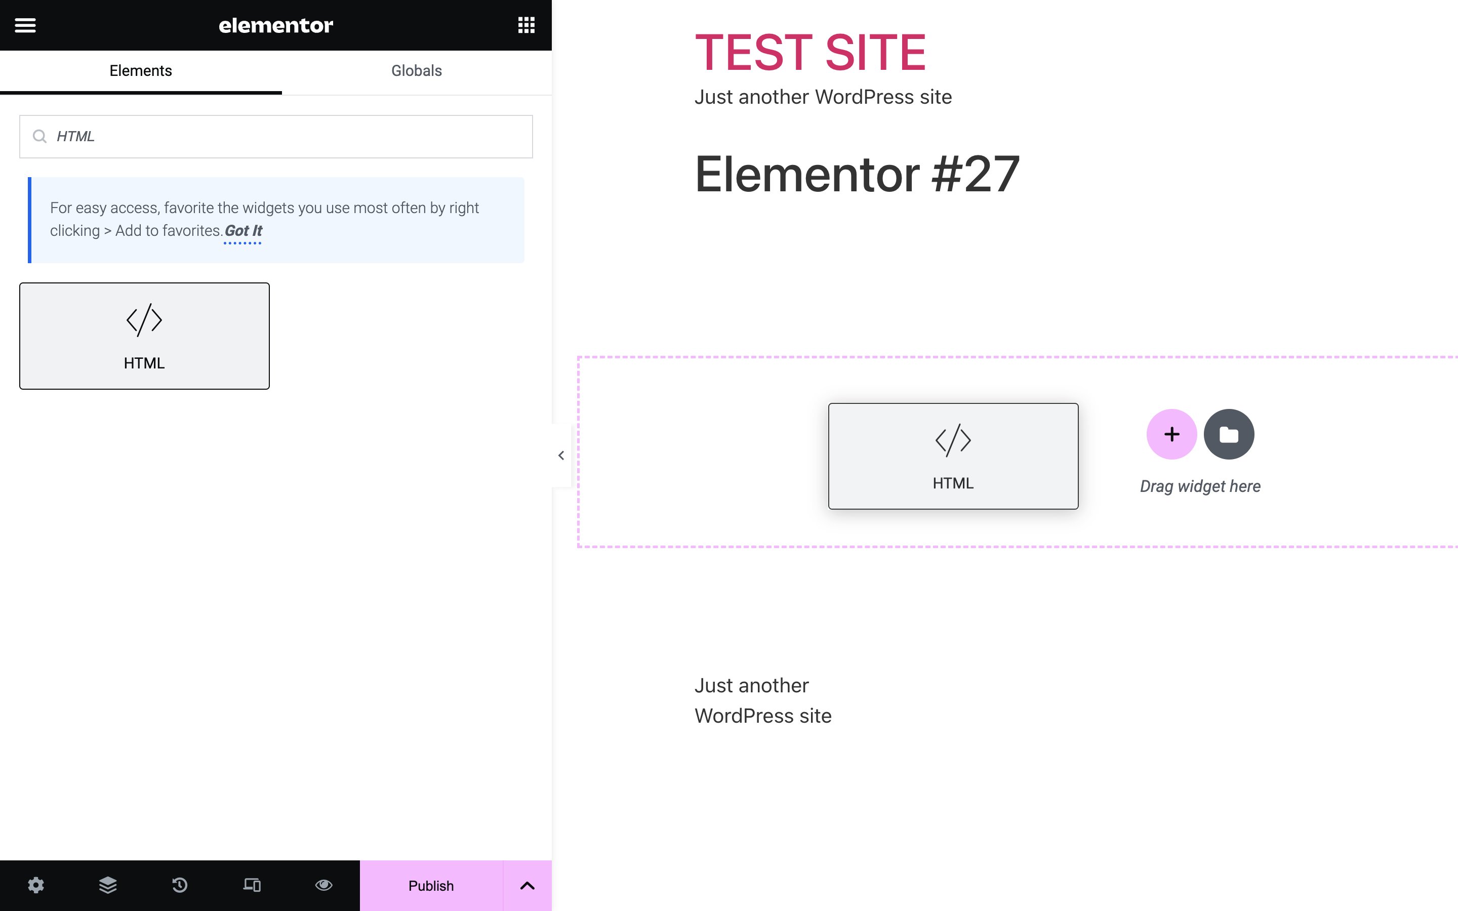This screenshot has height=911, width=1458.
Task: Select the Just another WordPress site text
Action: tap(823, 96)
